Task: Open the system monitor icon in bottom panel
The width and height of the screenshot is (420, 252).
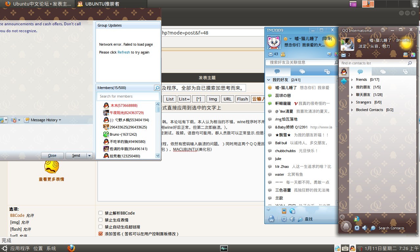Action: pyautogui.click(x=224, y=248)
